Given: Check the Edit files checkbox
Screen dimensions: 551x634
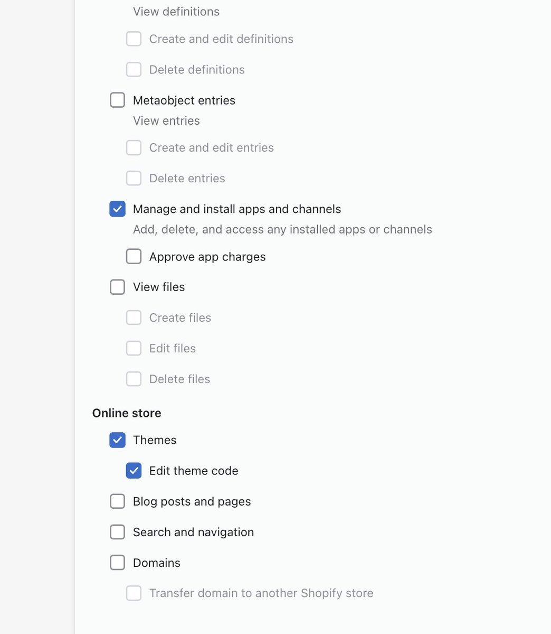Looking at the screenshot, I should pos(134,349).
